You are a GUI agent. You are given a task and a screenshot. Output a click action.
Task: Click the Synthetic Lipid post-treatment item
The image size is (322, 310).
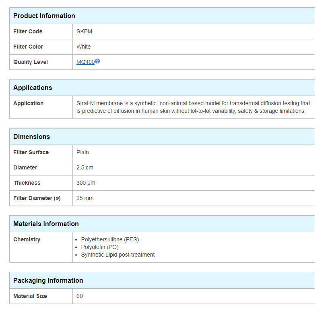[x=118, y=255]
